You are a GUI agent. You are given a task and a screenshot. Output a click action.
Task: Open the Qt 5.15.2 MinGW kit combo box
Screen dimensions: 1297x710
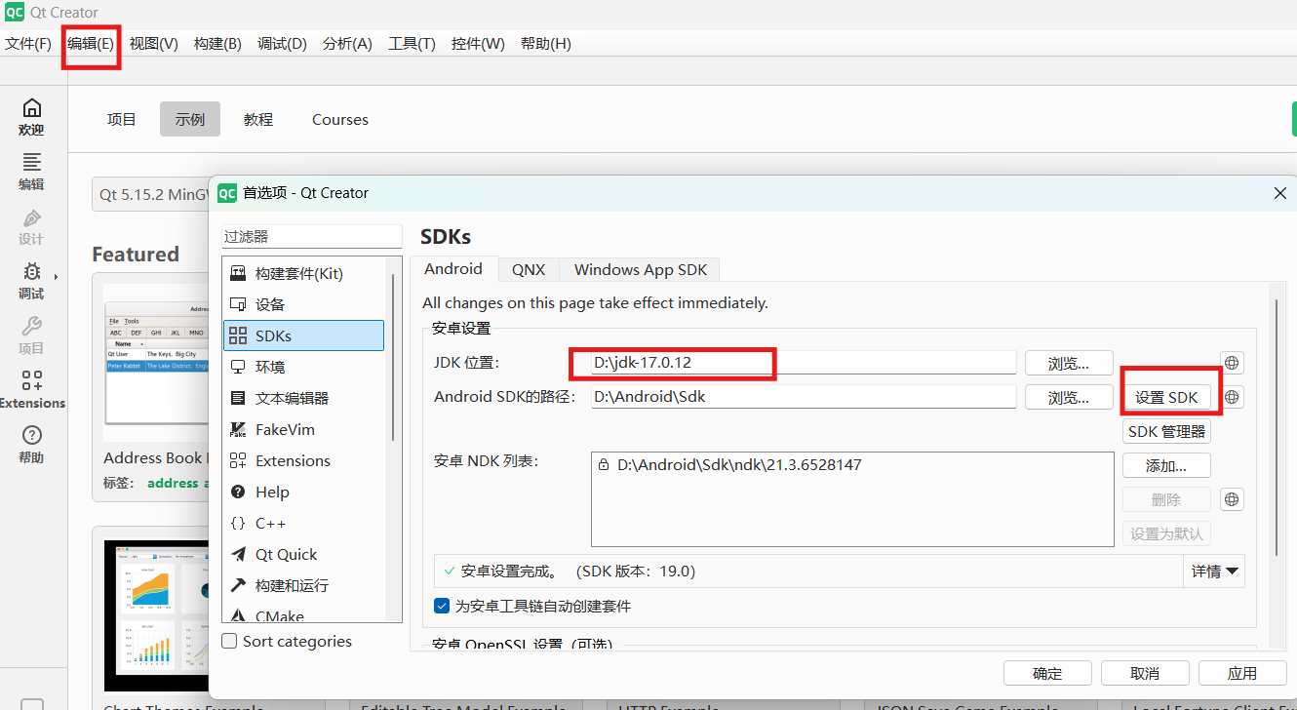pos(152,194)
